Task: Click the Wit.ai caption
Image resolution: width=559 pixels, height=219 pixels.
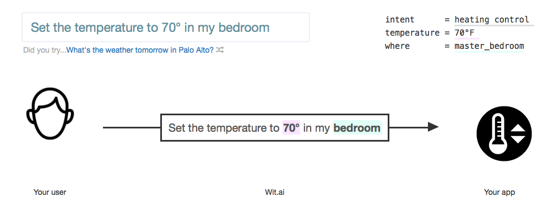Action: pos(274,192)
